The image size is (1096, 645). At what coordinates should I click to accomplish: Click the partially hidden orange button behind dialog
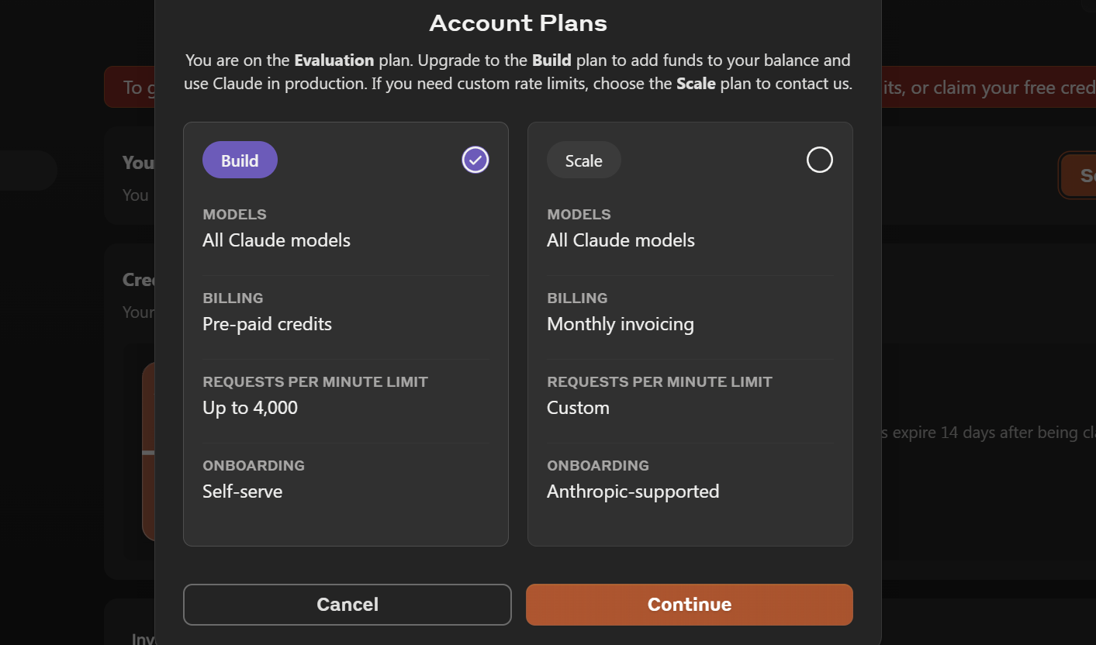point(1078,175)
